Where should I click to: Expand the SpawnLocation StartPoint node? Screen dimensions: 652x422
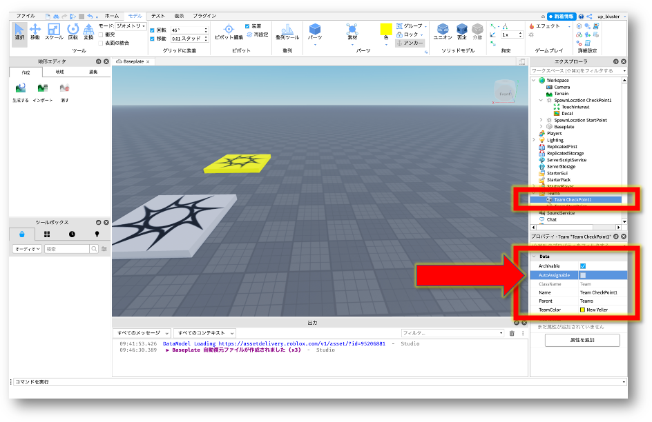(x=541, y=121)
